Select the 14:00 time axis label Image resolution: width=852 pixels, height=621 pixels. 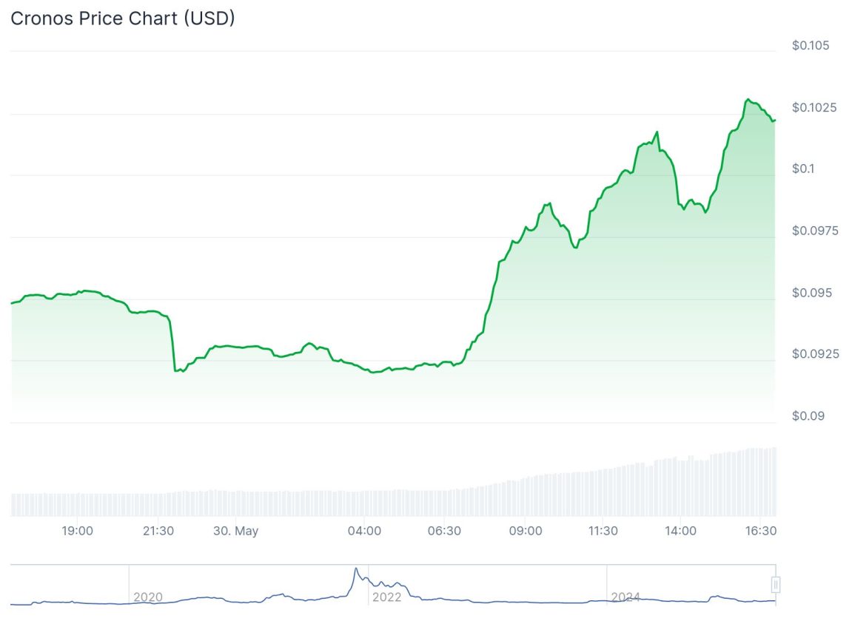[x=680, y=531]
